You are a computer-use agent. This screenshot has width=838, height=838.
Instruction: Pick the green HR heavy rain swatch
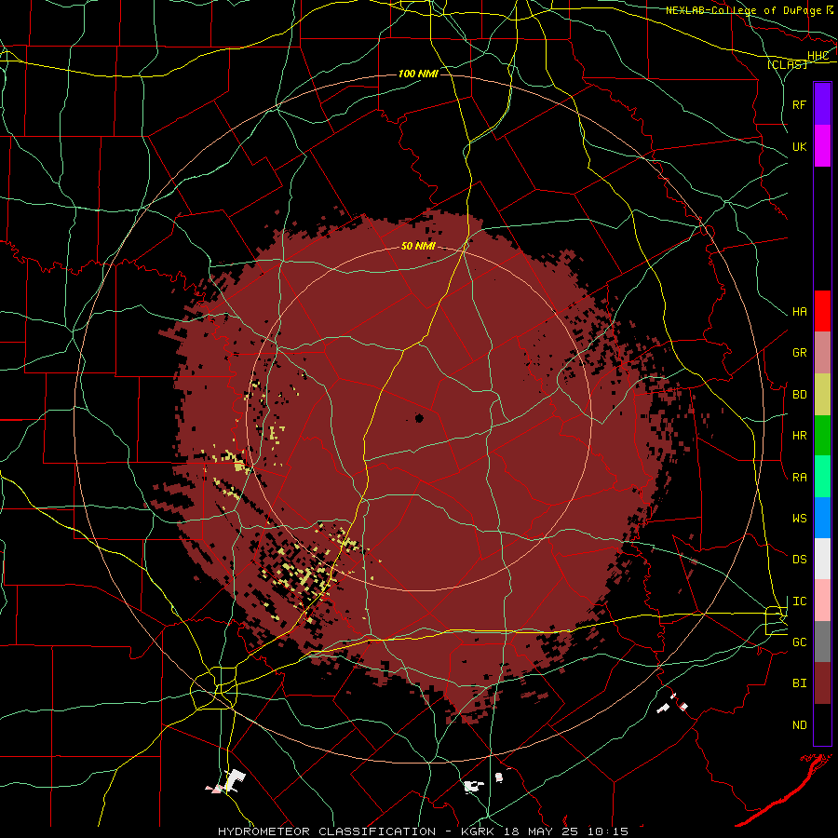tap(822, 436)
